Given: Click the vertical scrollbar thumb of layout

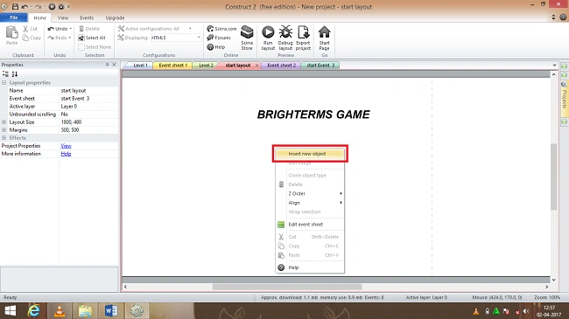Looking at the screenshot, I should (x=553, y=177).
